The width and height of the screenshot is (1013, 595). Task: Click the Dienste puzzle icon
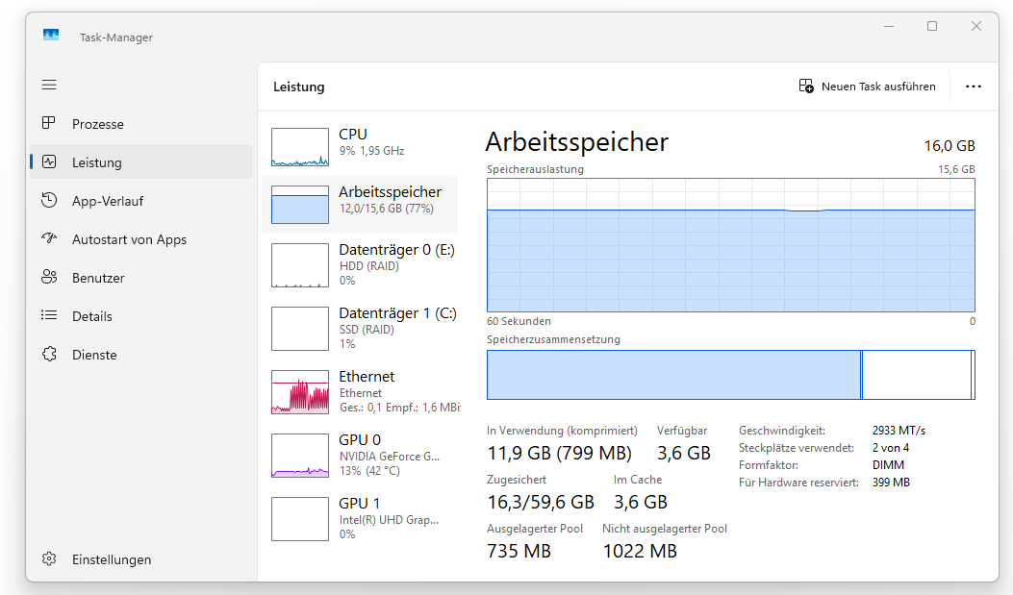(x=49, y=354)
